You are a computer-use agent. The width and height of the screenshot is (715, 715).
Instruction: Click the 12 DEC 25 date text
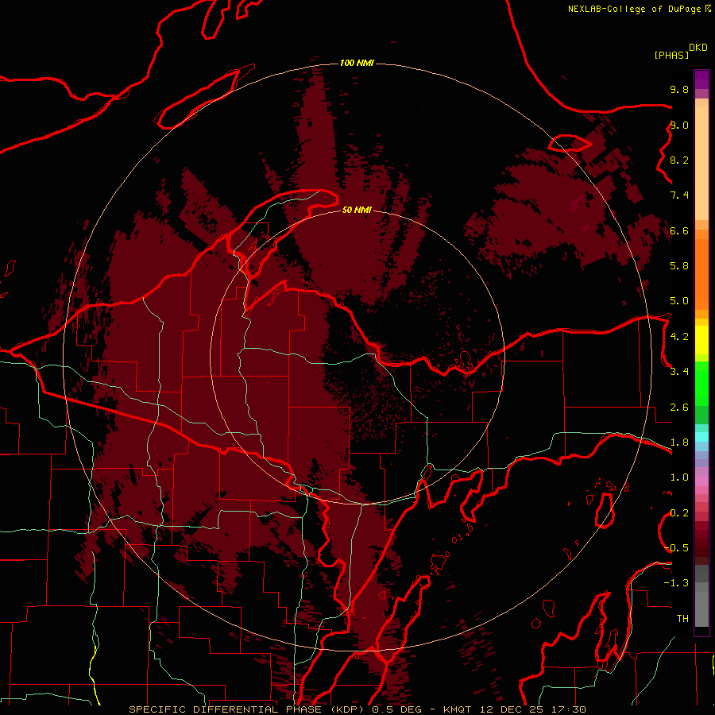coord(513,709)
